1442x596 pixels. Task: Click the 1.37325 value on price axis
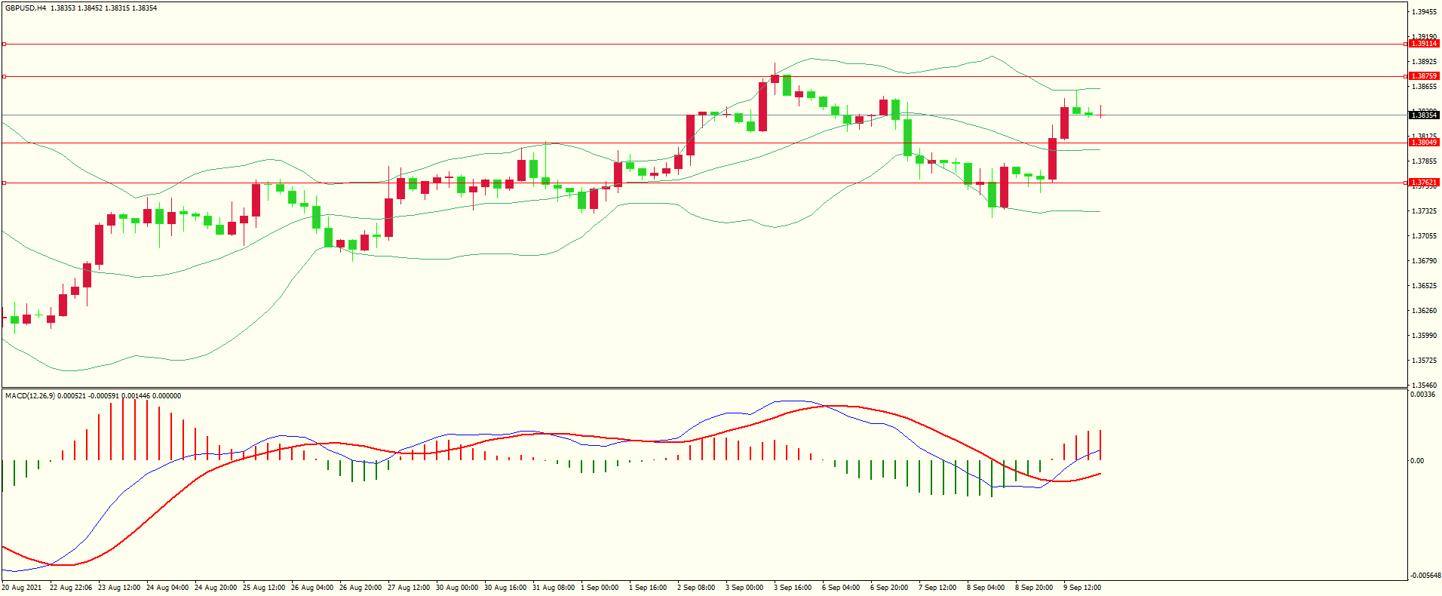point(1424,211)
